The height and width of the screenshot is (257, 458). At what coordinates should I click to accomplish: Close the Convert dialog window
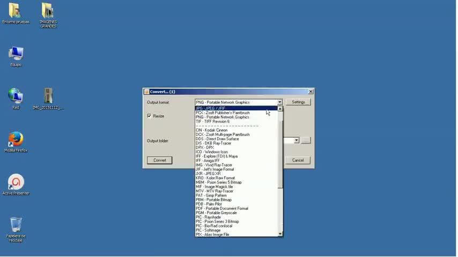point(311,92)
